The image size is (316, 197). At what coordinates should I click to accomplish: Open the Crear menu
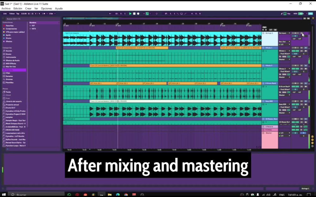pyautogui.click(x=28, y=9)
